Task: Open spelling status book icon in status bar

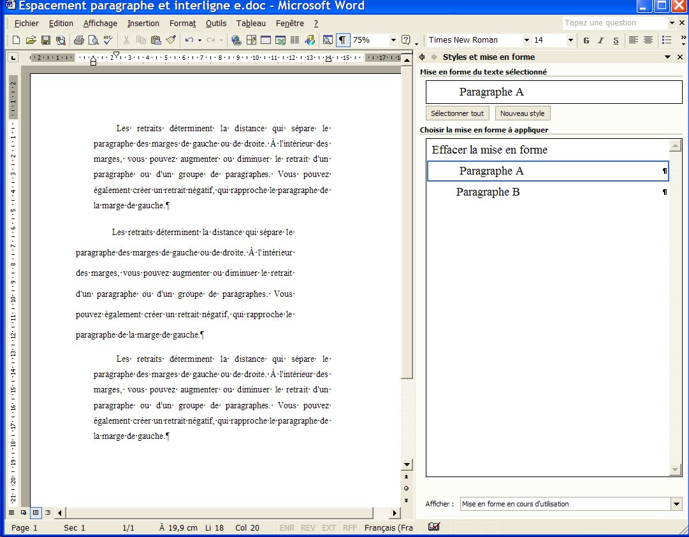Action: 433,526
